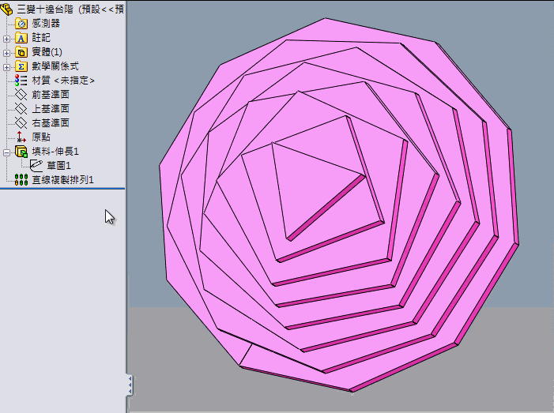Select the 右基準面 plane icon
The height and width of the screenshot is (413, 554).
[21, 123]
